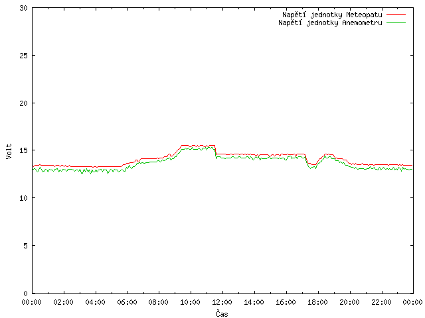Click the x-axis label 02:00
The height and width of the screenshot is (318, 425).
click(x=64, y=302)
